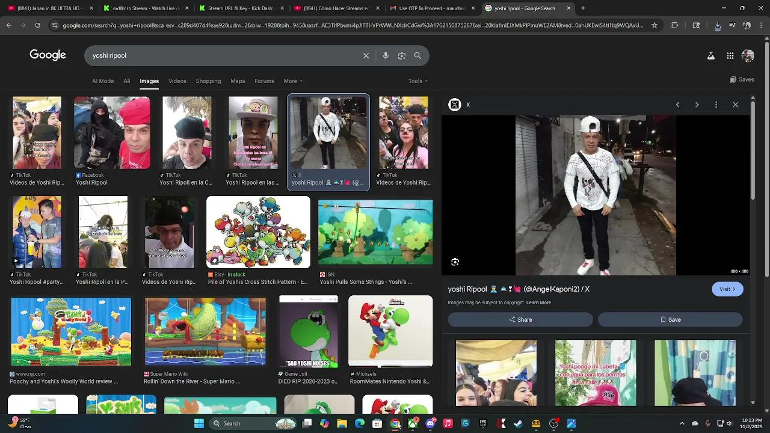Open the Google account avatar
The height and width of the screenshot is (433, 770).
click(748, 55)
